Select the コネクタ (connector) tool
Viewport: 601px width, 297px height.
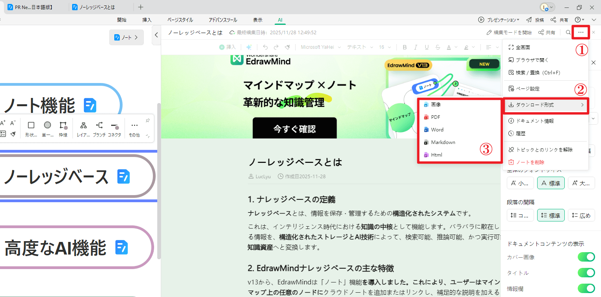[115, 128]
